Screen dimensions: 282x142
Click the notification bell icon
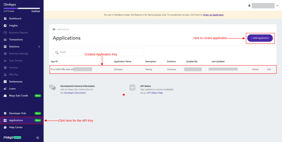pyautogui.click(x=249, y=6)
